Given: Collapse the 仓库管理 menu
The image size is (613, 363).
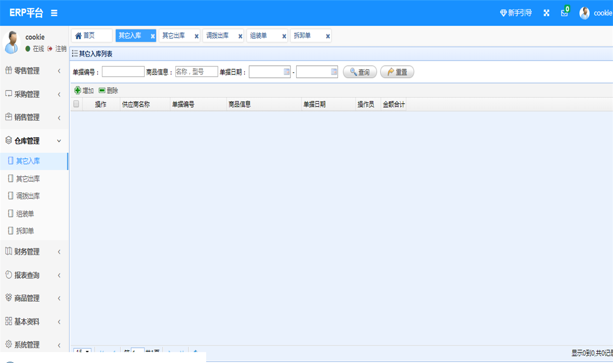Looking at the screenshot, I should (x=33, y=140).
